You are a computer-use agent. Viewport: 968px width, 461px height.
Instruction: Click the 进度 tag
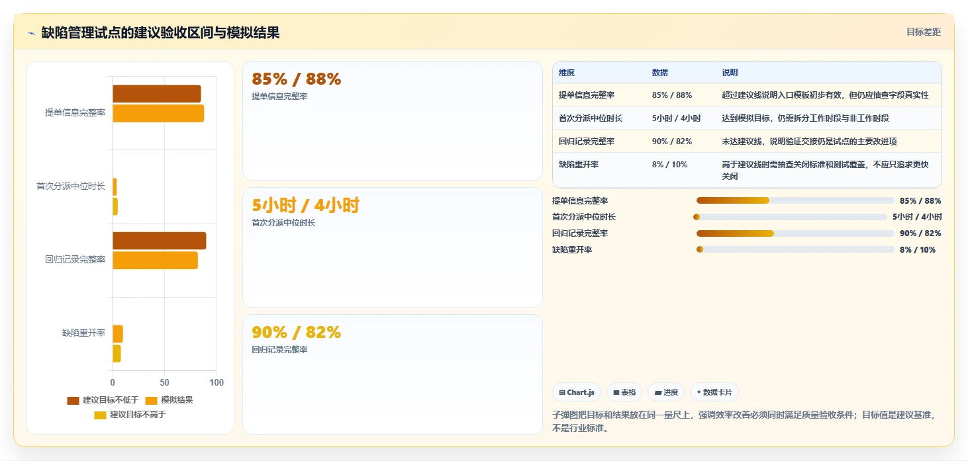click(666, 392)
